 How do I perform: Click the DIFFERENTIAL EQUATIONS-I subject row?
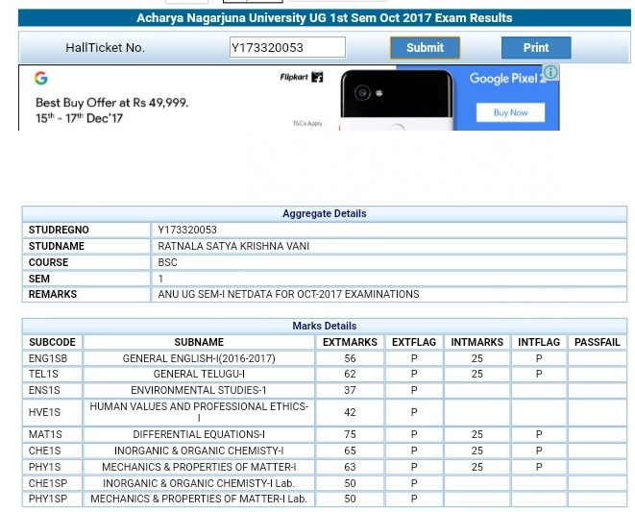(x=199, y=434)
